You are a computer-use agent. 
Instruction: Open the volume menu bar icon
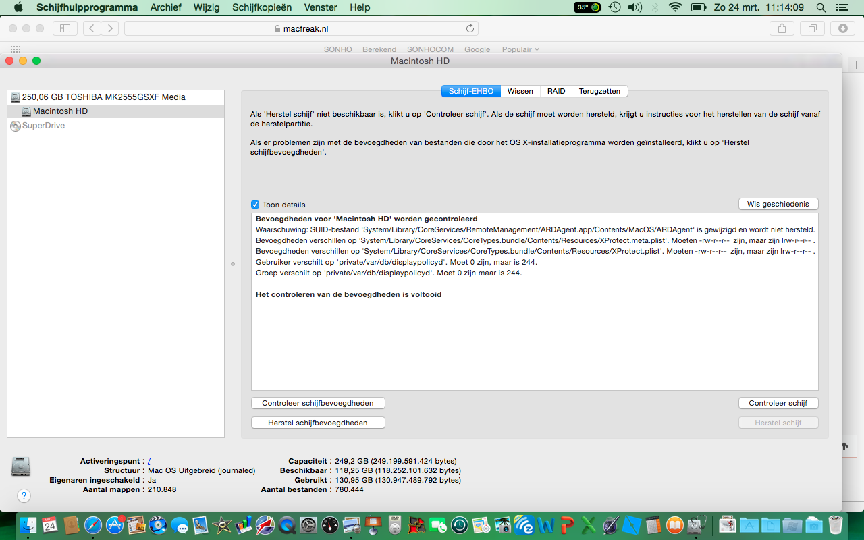(634, 7)
